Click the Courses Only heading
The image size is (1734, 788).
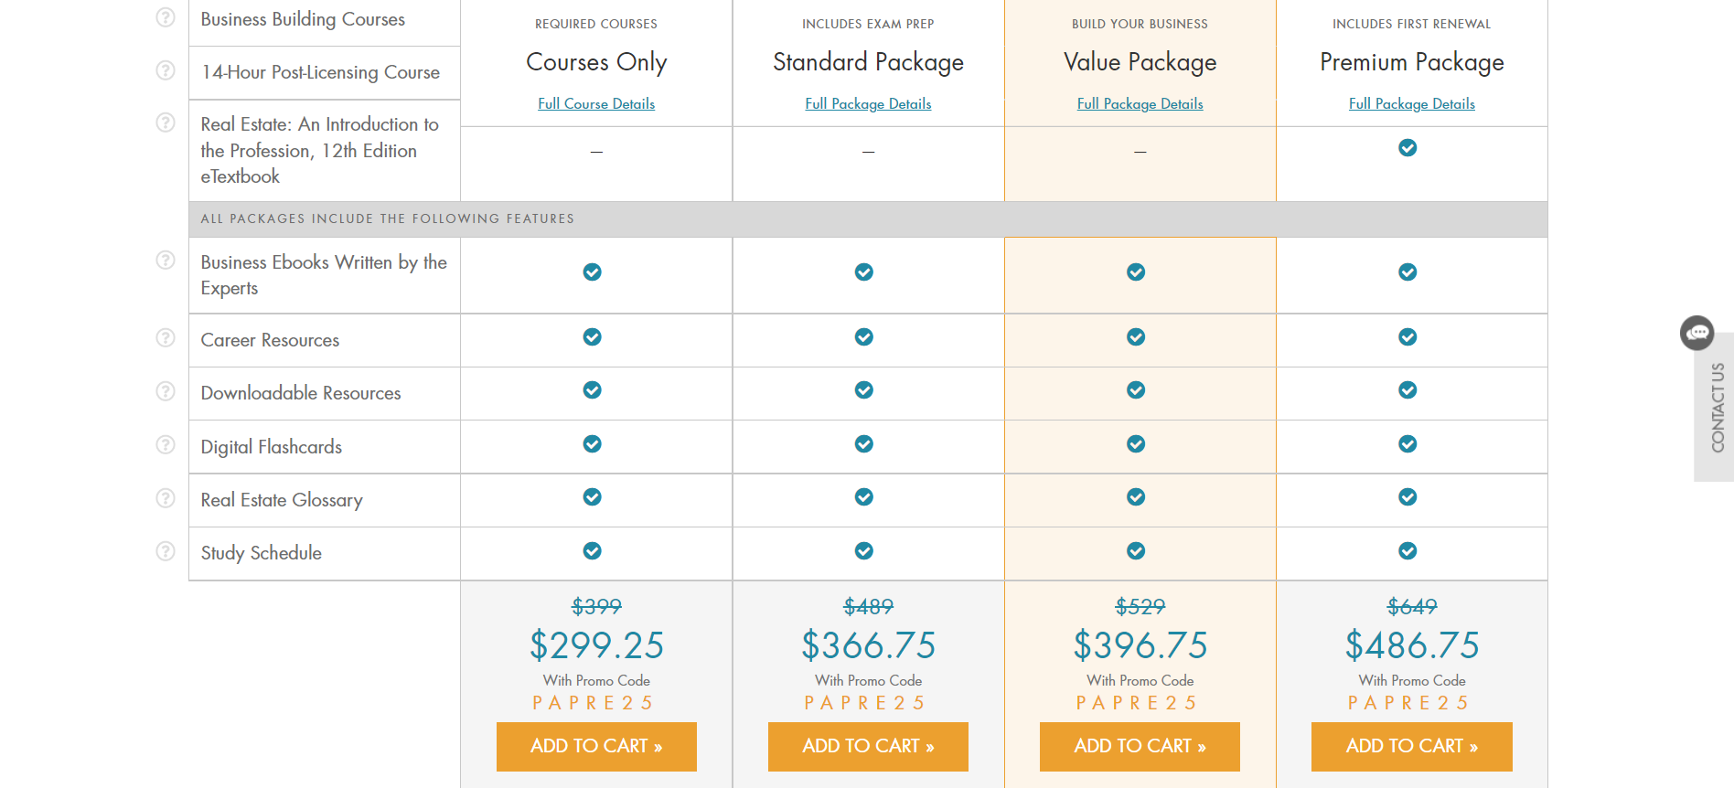pos(596,62)
